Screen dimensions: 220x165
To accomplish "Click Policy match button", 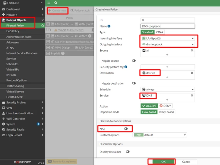I will pos(80,10).
